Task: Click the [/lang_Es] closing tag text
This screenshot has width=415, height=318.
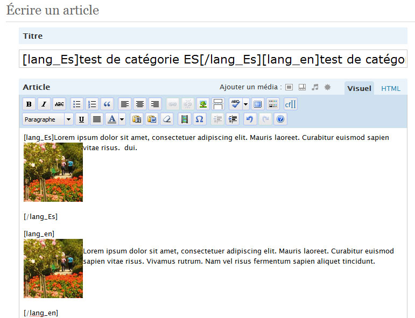Action: click(40, 217)
